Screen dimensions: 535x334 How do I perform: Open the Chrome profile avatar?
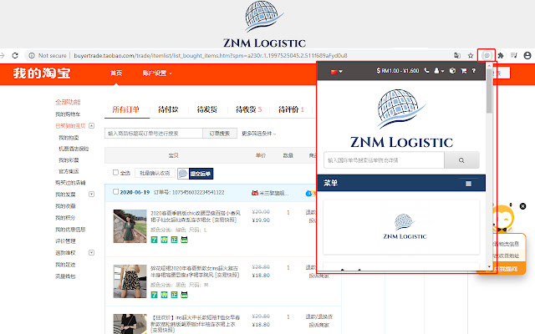527,55
